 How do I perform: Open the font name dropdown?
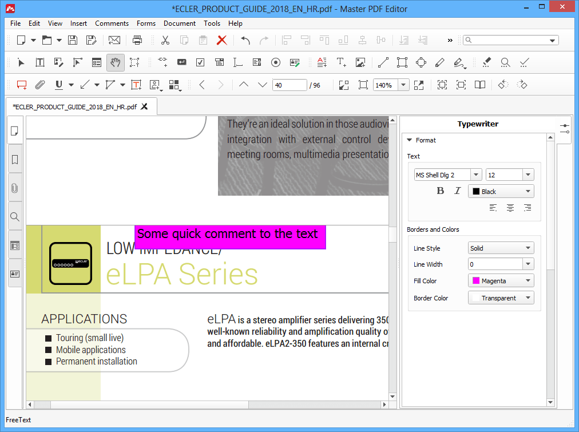tap(476, 175)
